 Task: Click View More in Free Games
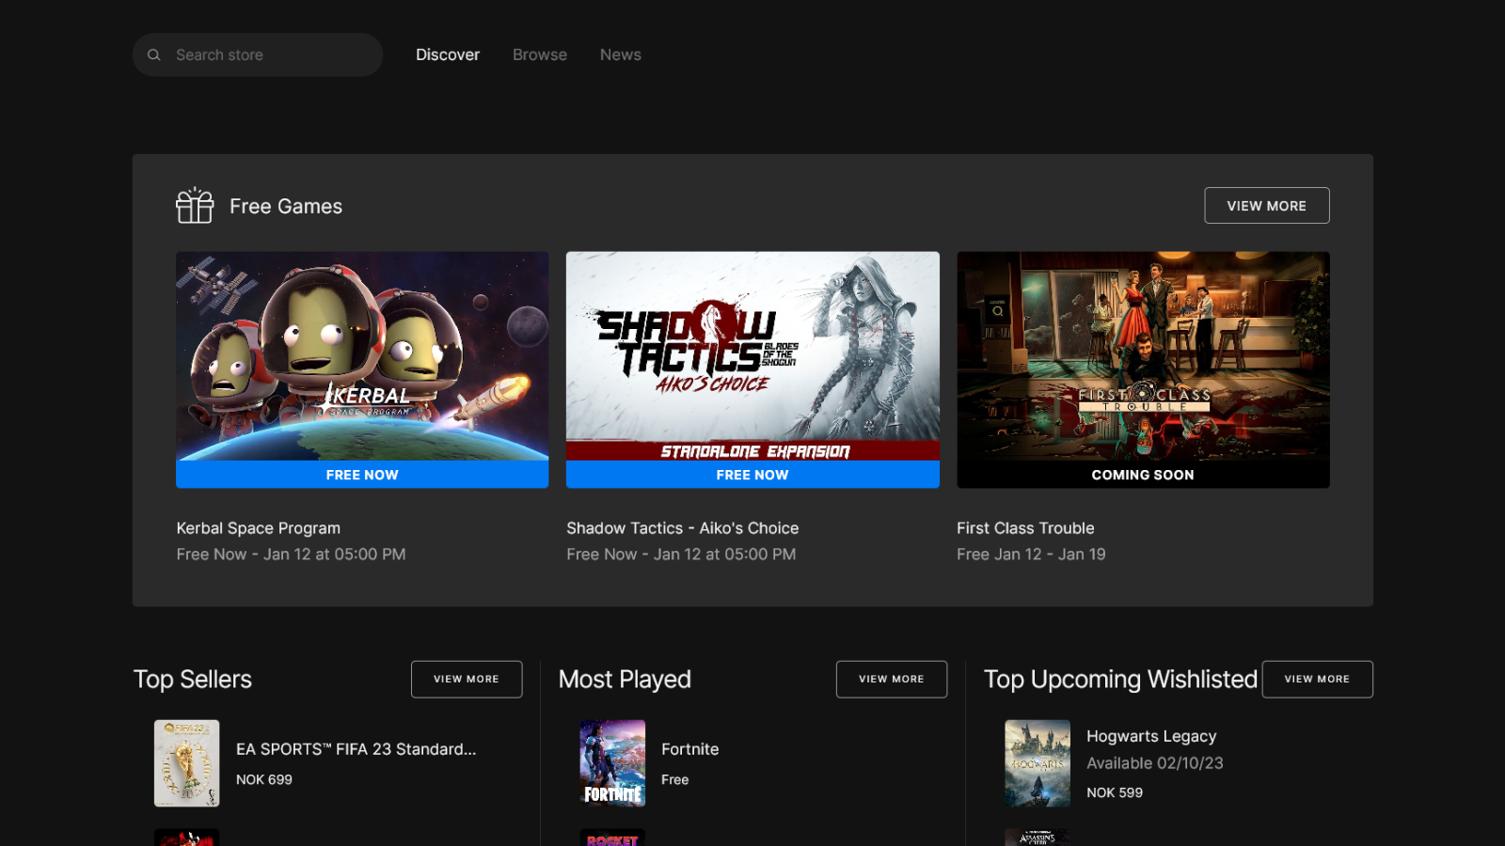click(1267, 206)
